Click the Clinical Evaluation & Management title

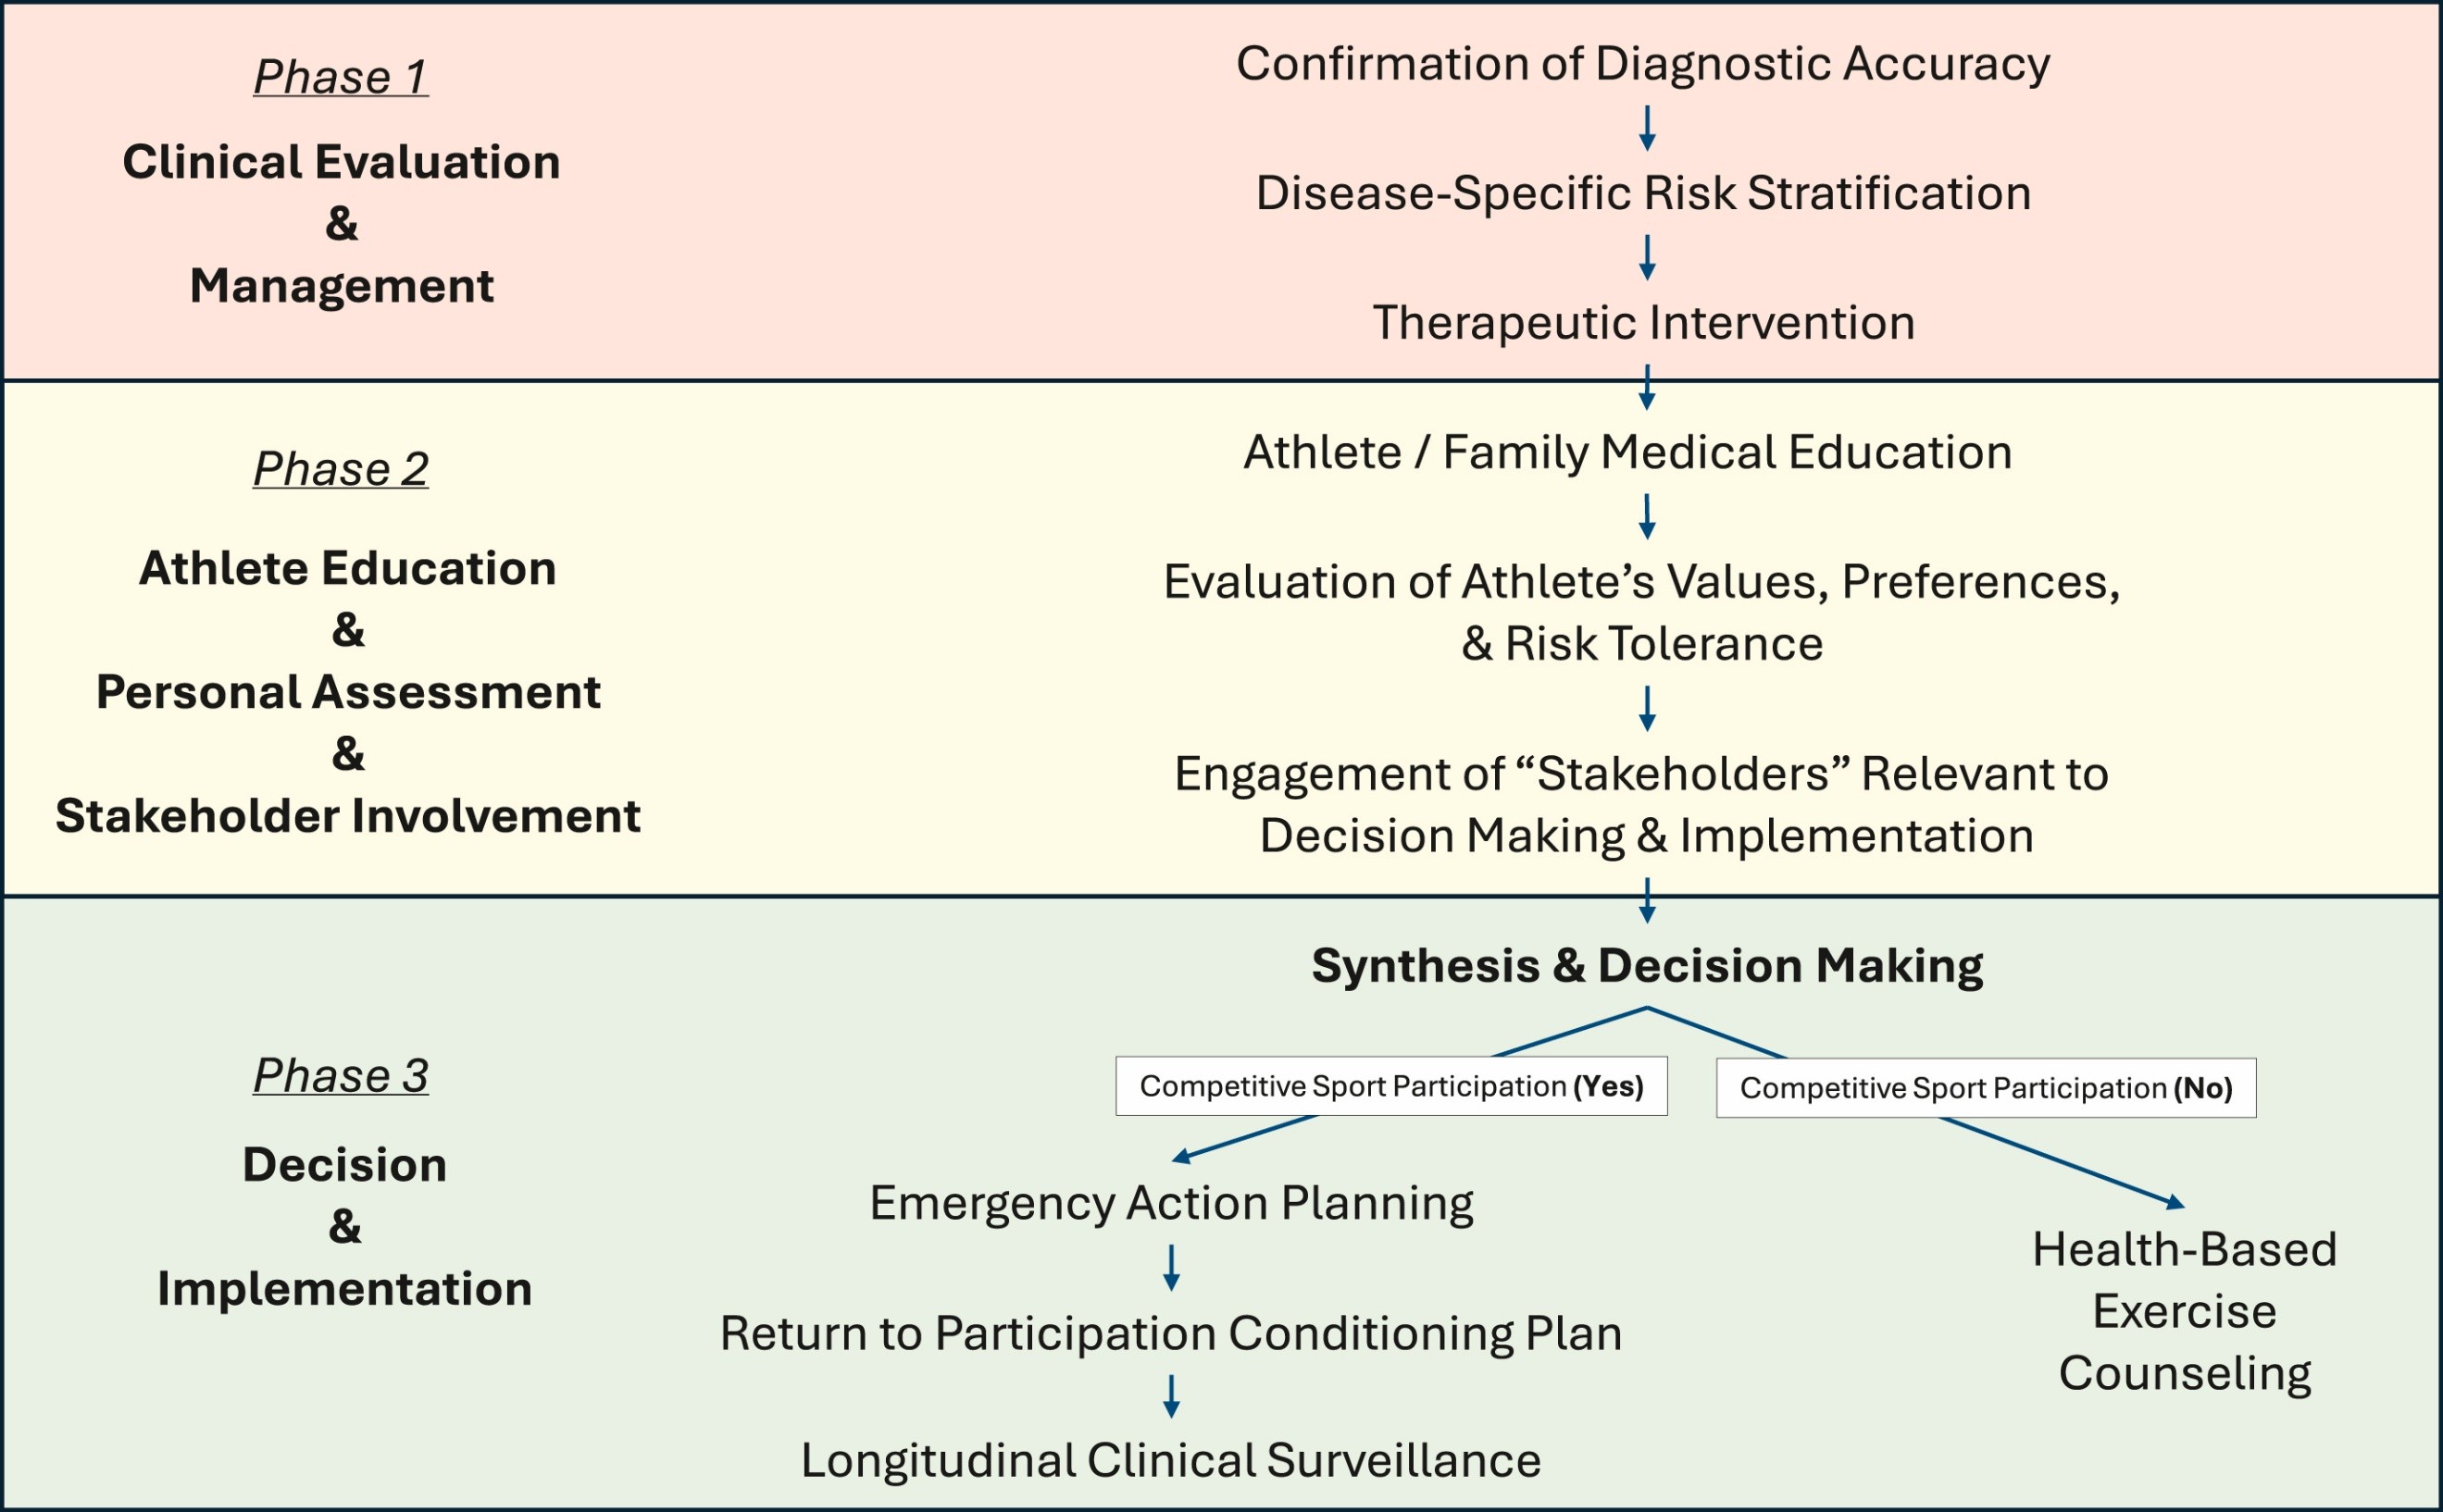click(x=342, y=224)
